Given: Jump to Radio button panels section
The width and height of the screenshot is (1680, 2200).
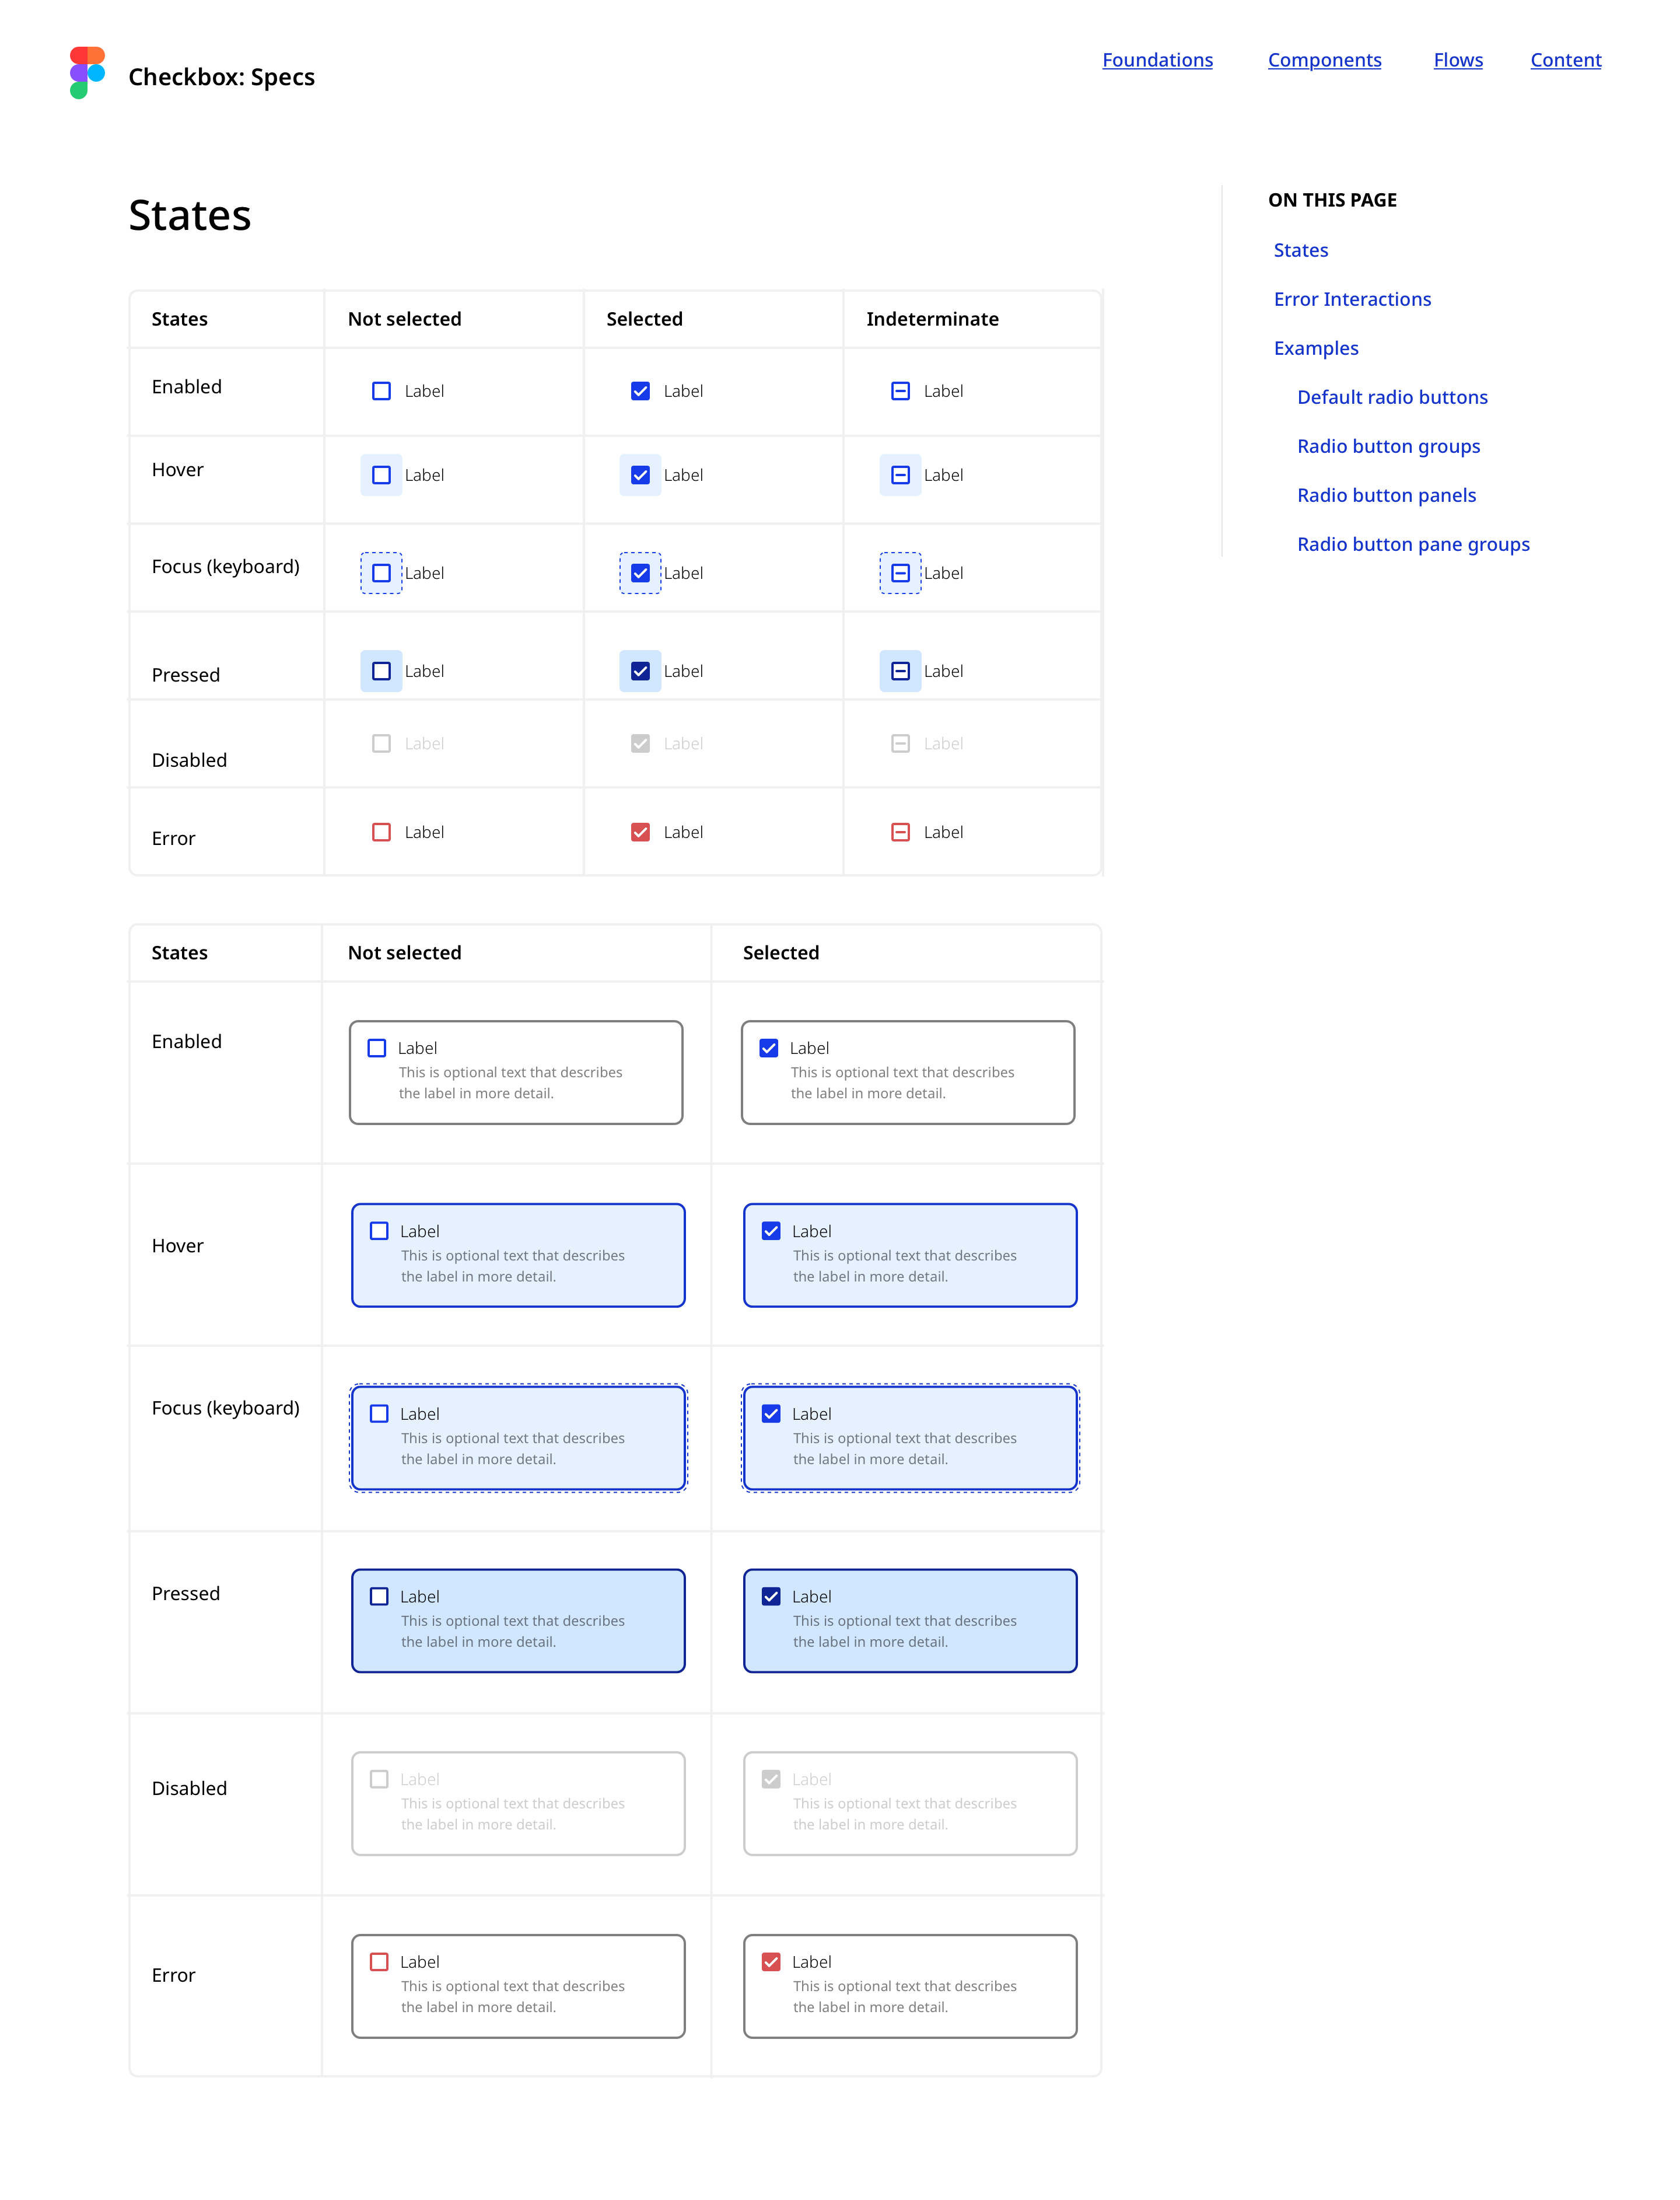Looking at the screenshot, I should (1386, 495).
